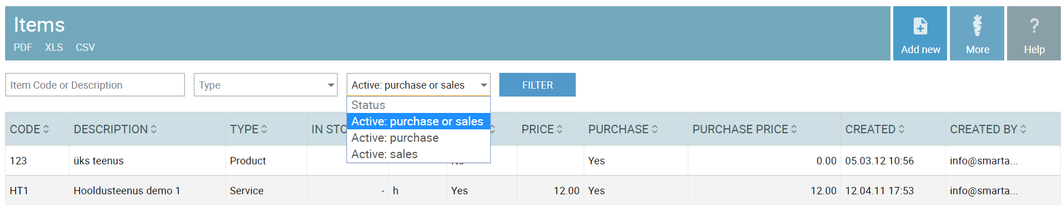Sort by TYPE column arrows
Image resolution: width=1062 pixels, height=205 pixels.
264,129
